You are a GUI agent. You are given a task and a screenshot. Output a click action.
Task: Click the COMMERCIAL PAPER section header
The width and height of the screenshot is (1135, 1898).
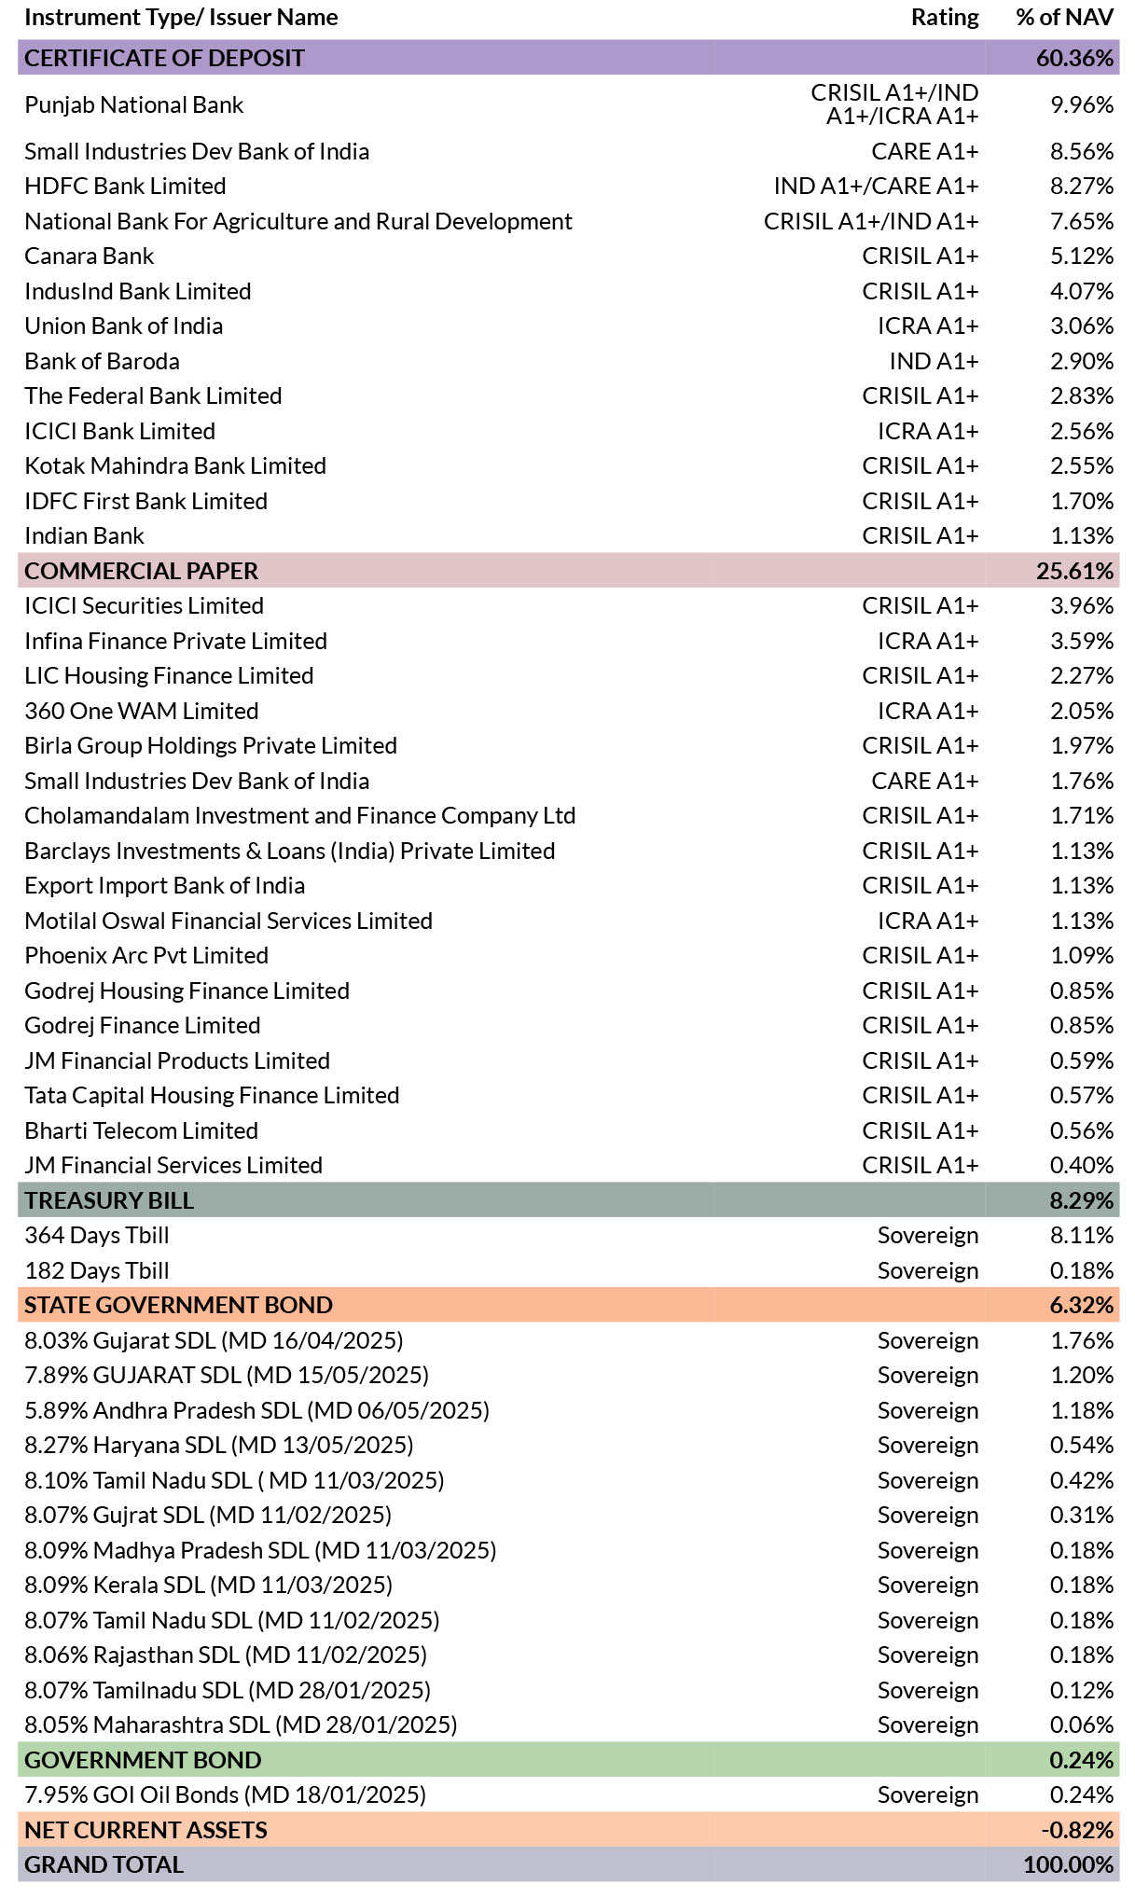[x=568, y=571]
